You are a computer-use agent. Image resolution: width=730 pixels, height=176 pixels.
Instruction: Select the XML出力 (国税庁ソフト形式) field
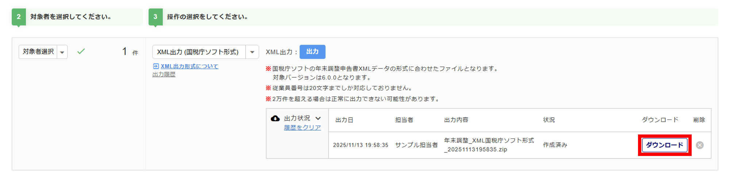199,52
